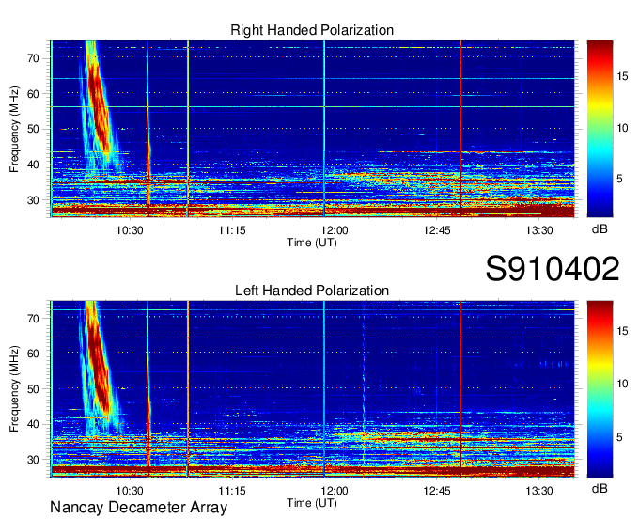Image resolution: width=639 pixels, height=519 pixels.
Task: Click the 30 MHz tick label on bottom plot
Action: (x=33, y=460)
